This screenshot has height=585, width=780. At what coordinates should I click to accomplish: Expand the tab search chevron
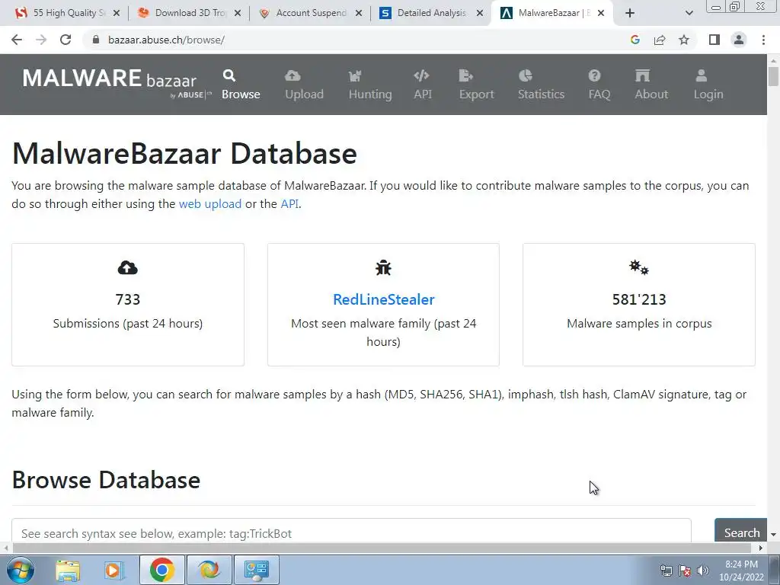coord(689,14)
